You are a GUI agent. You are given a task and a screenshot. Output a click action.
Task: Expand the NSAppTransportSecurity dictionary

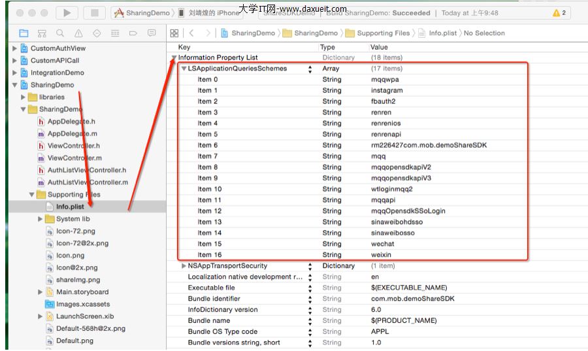[184, 266]
